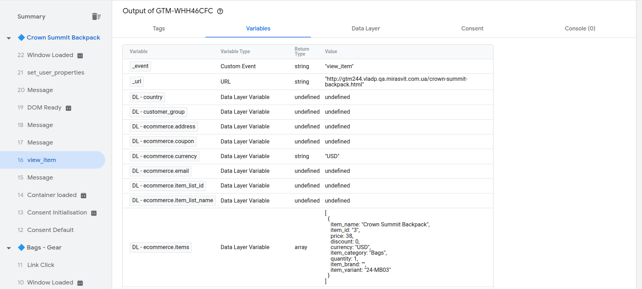Select the Link Click event
This screenshot has height=289, width=642.
(x=41, y=265)
